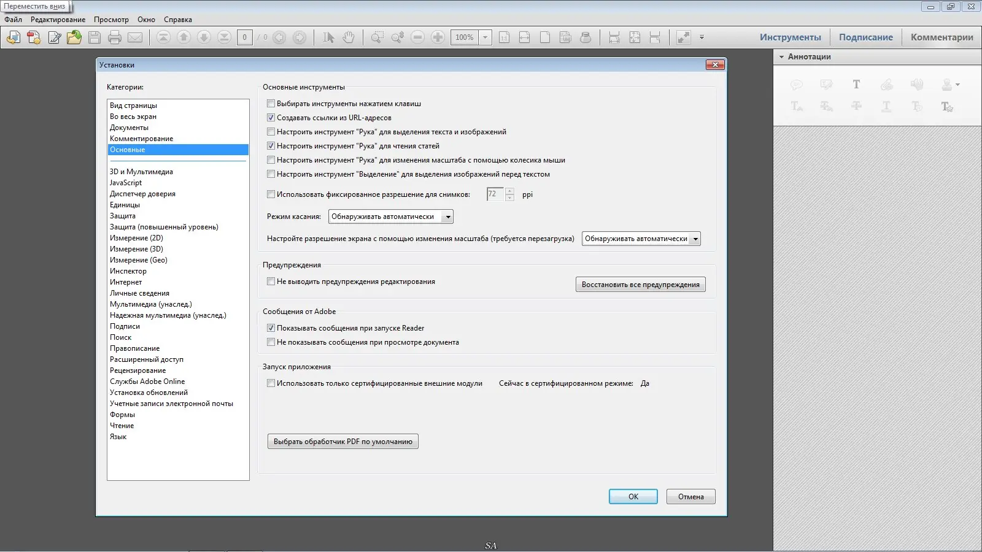Screen dimensions: 982x552
Task: Toggle 'Рука' для выделения текста и изображений checkbox
Action: [271, 132]
